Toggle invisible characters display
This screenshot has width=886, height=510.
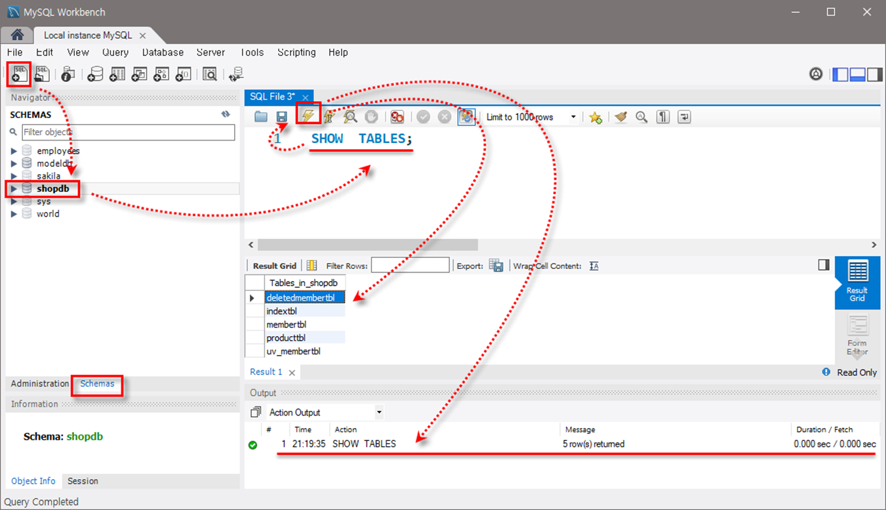pyautogui.click(x=663, y=117)
